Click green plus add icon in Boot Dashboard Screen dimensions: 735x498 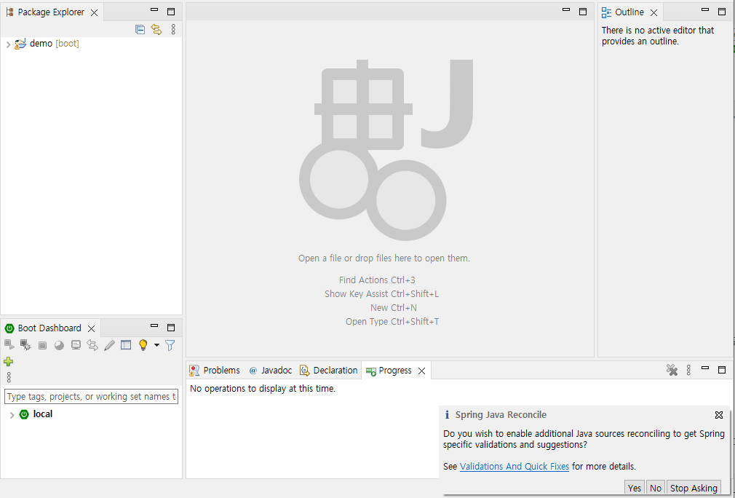click(9, 362)
